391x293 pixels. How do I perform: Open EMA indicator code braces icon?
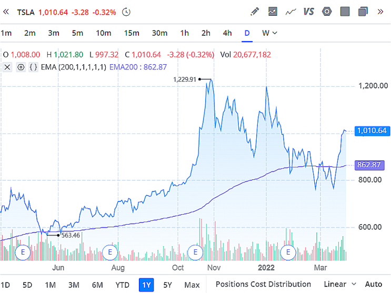click(x=33, y=67)
